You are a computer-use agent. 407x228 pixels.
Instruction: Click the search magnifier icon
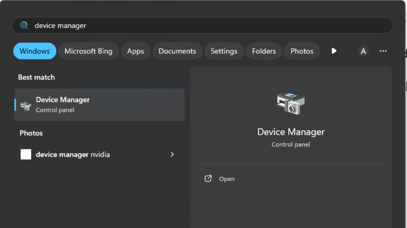[24, 25]
